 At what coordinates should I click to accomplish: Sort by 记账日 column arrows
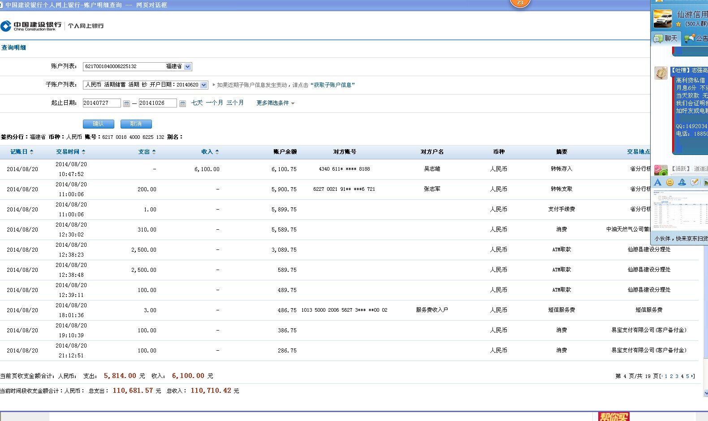click(x=22, y=152)
